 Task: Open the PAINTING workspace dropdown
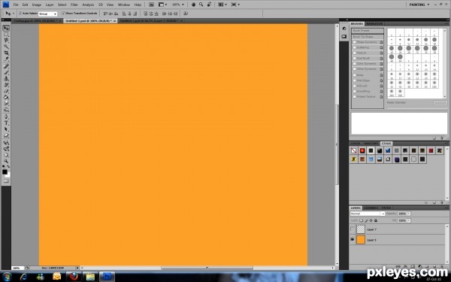pos(419,5)
